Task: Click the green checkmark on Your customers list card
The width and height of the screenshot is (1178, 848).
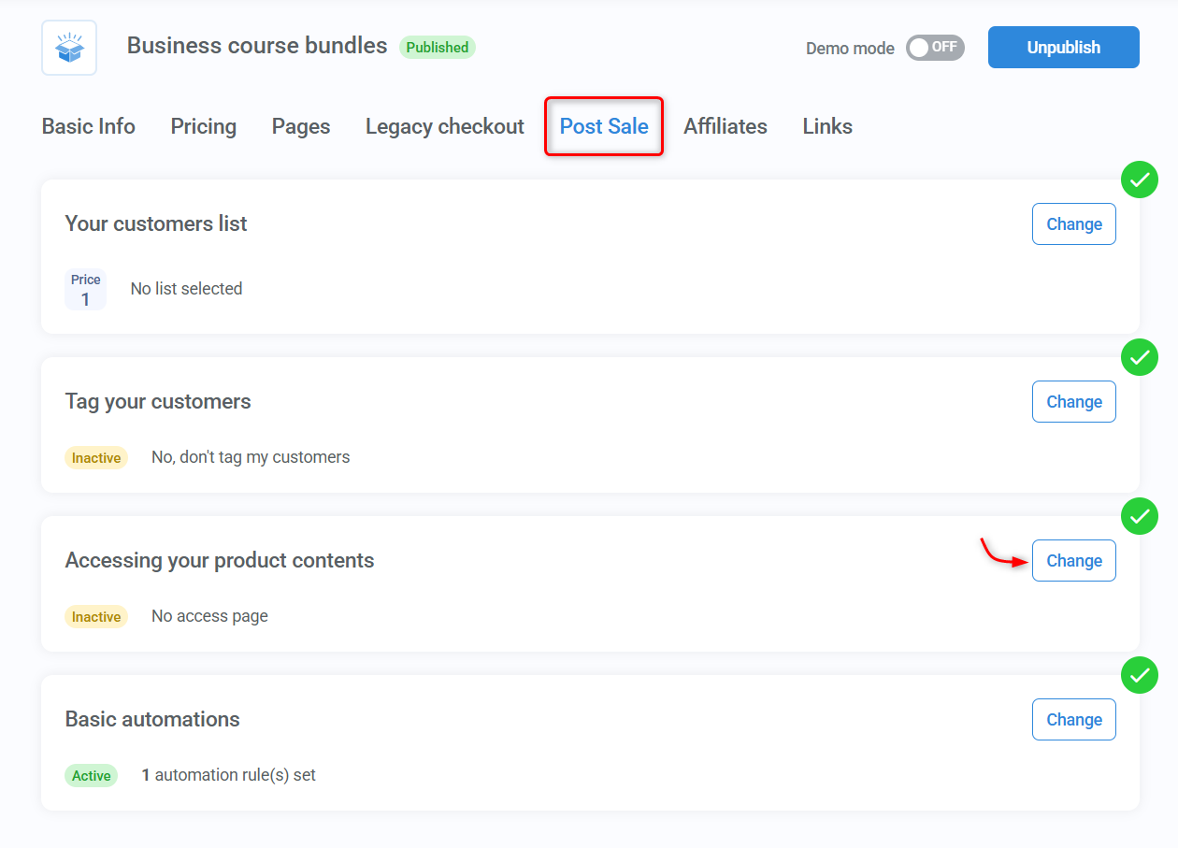Action: click(1140, 180)
